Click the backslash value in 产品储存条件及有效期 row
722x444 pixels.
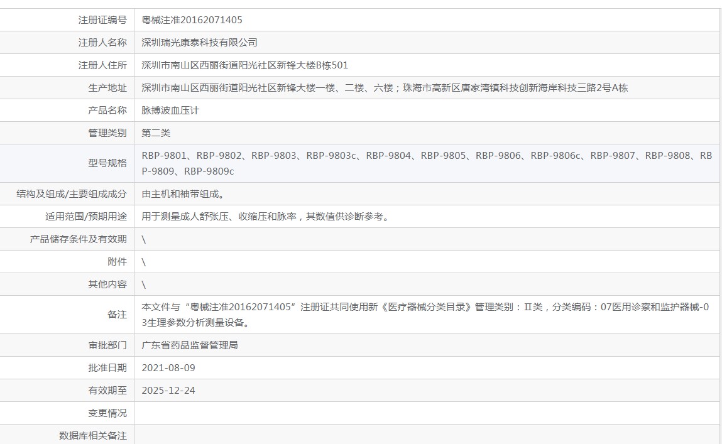pos(144,239)
